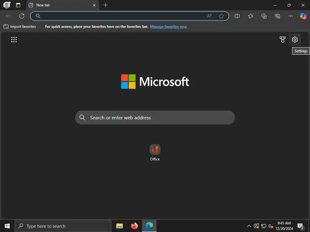
Task: Click the Microsoft logo
Action: pos(155,82)
